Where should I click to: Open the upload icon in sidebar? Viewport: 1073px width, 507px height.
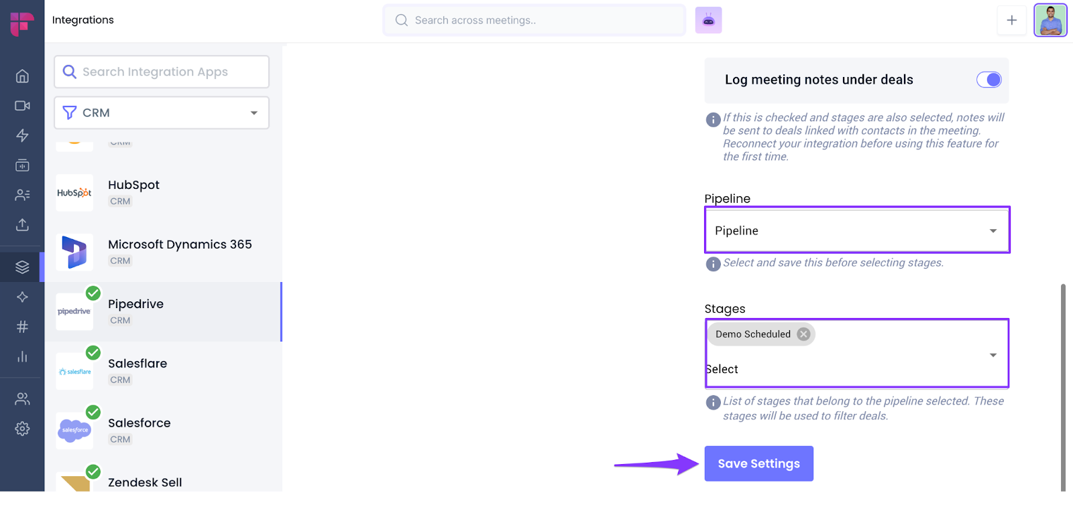click(x=22, y=224)
